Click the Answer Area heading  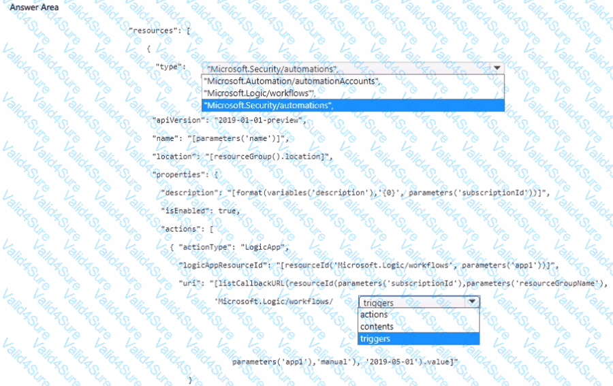click(x=33, y=7)
